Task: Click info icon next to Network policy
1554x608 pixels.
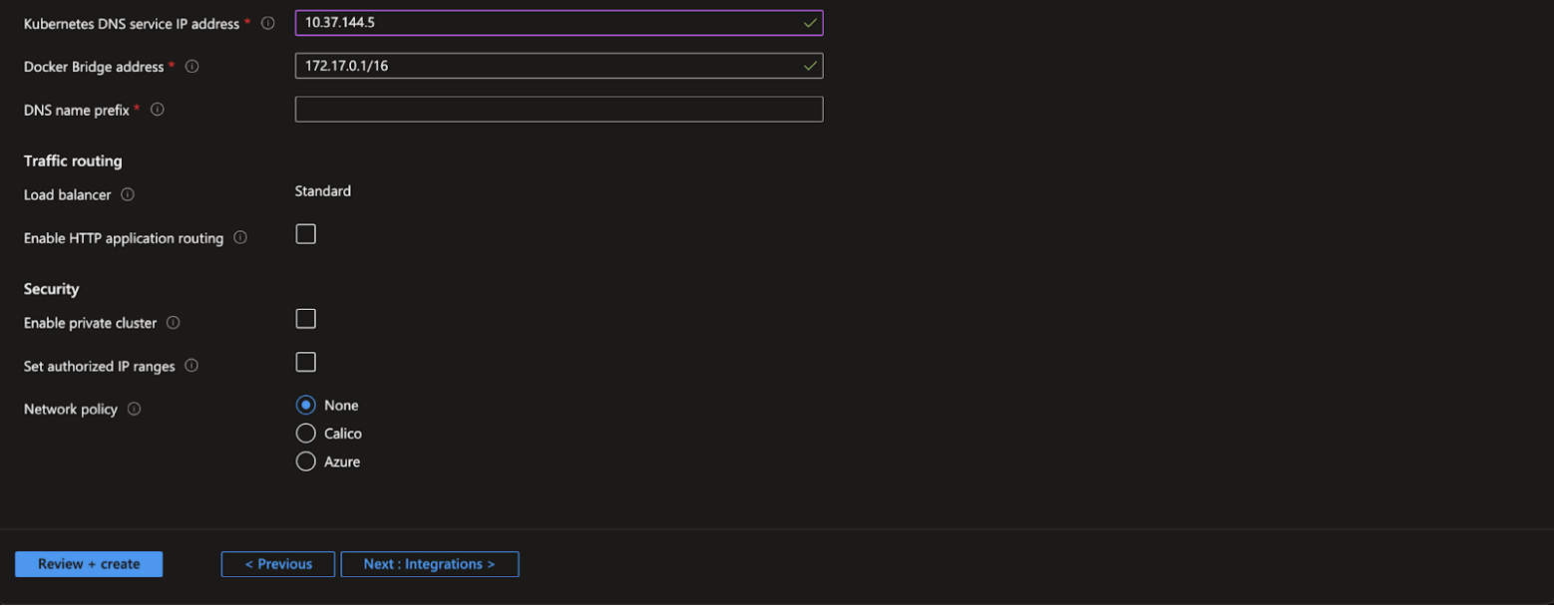Action: coord(134,409)
